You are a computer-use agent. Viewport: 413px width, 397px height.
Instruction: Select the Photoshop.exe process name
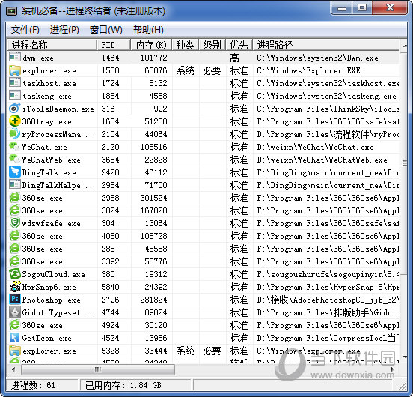pos(51,300)
